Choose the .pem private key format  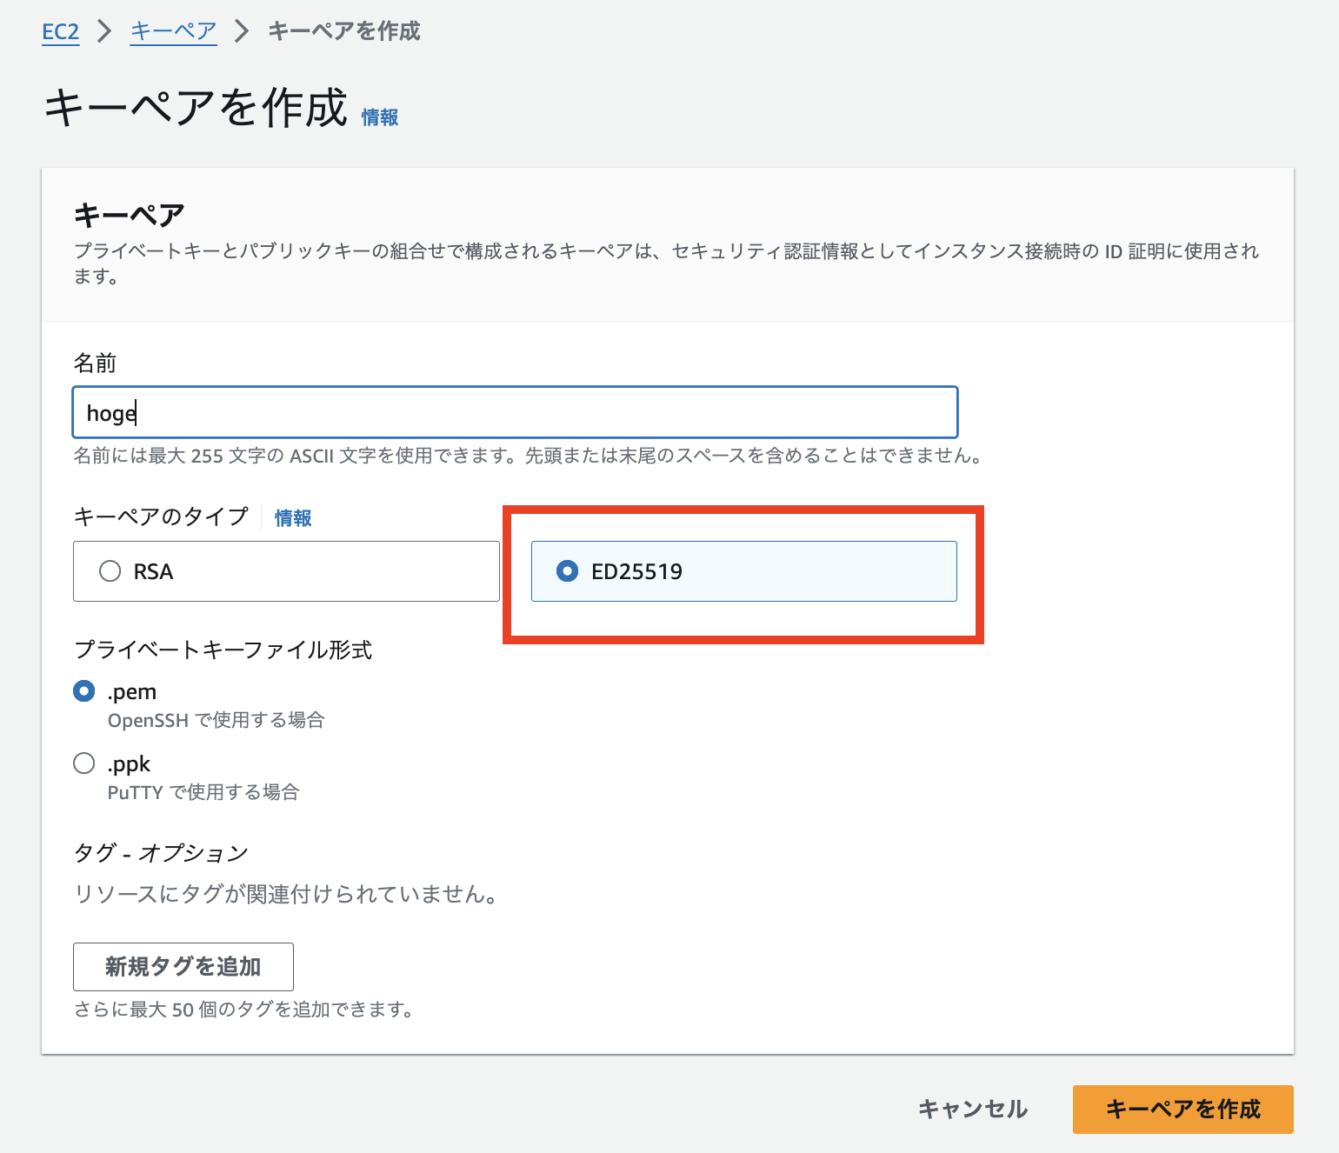[84, 691]
